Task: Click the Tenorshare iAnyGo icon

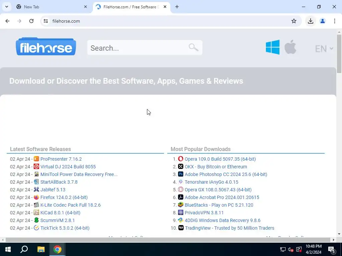Action: [181, 182]
